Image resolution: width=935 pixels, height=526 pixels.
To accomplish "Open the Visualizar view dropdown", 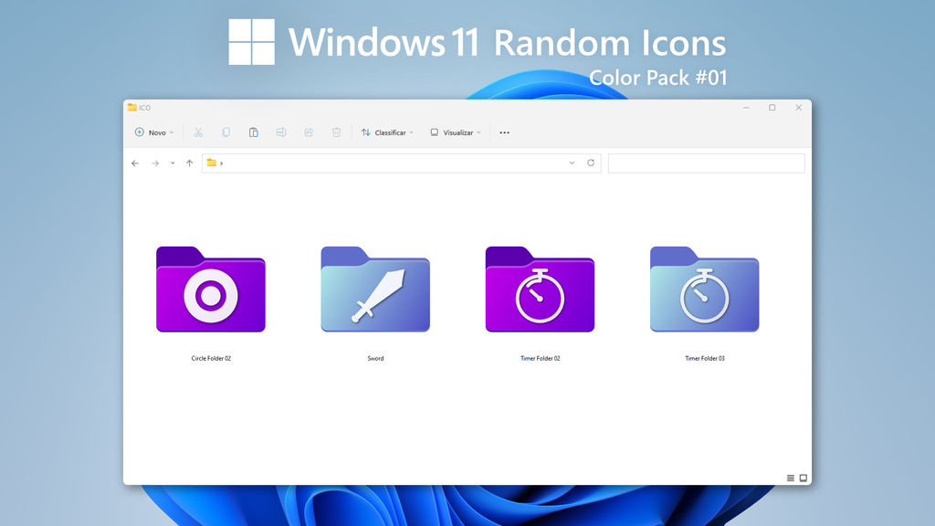I will (x=456, y=132).
